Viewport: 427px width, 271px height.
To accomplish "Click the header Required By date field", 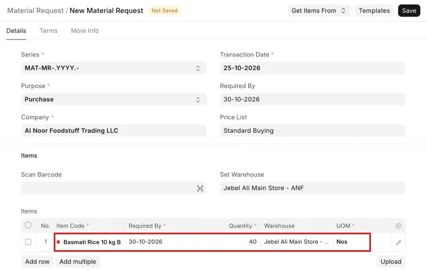I will pos(313,99).
